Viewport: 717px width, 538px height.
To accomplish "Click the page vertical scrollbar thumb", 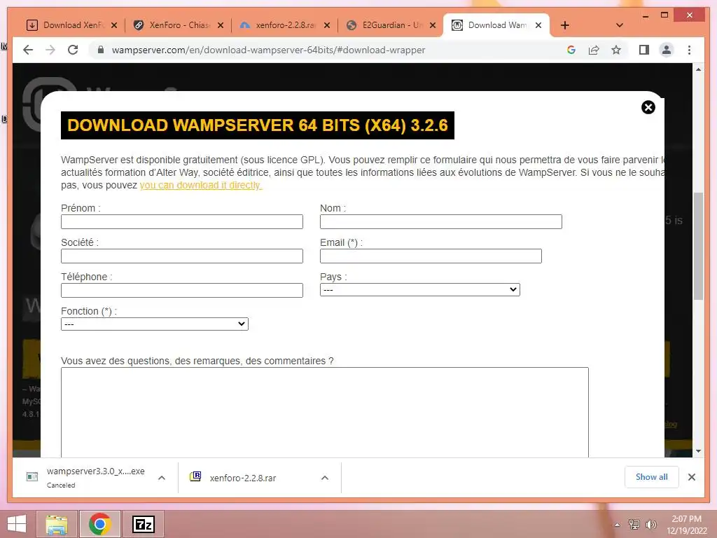I will point(698,246).
